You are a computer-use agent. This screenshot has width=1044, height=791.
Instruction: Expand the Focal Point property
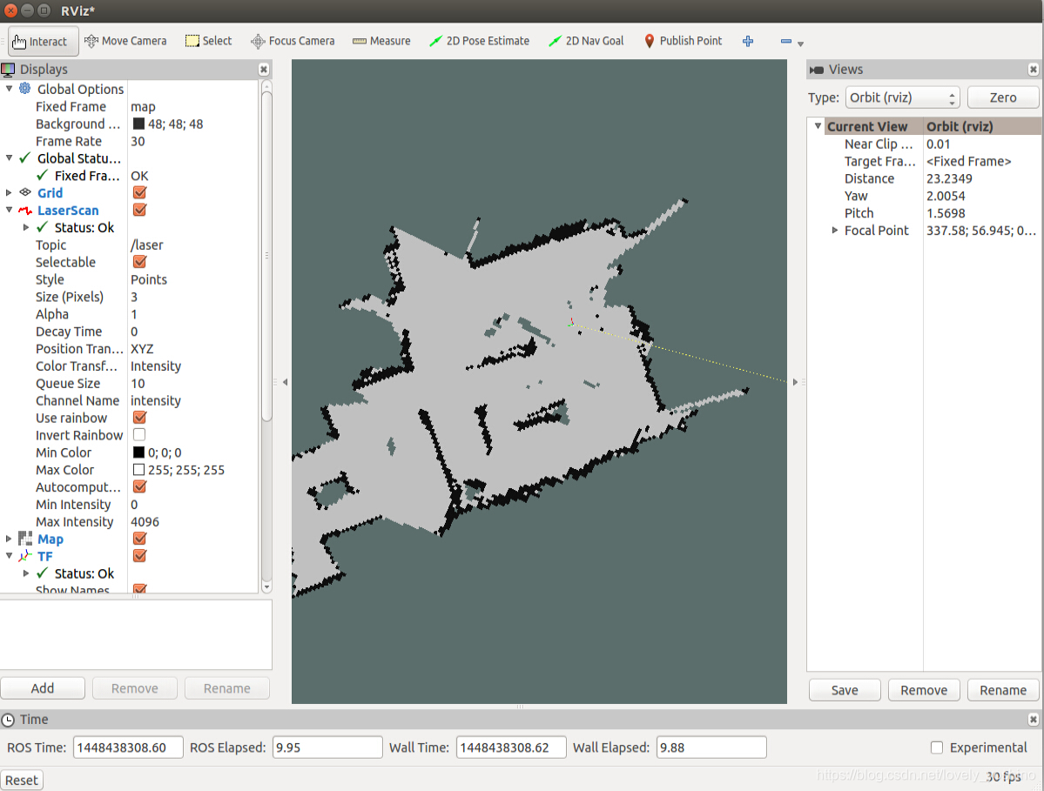point(835,231)
